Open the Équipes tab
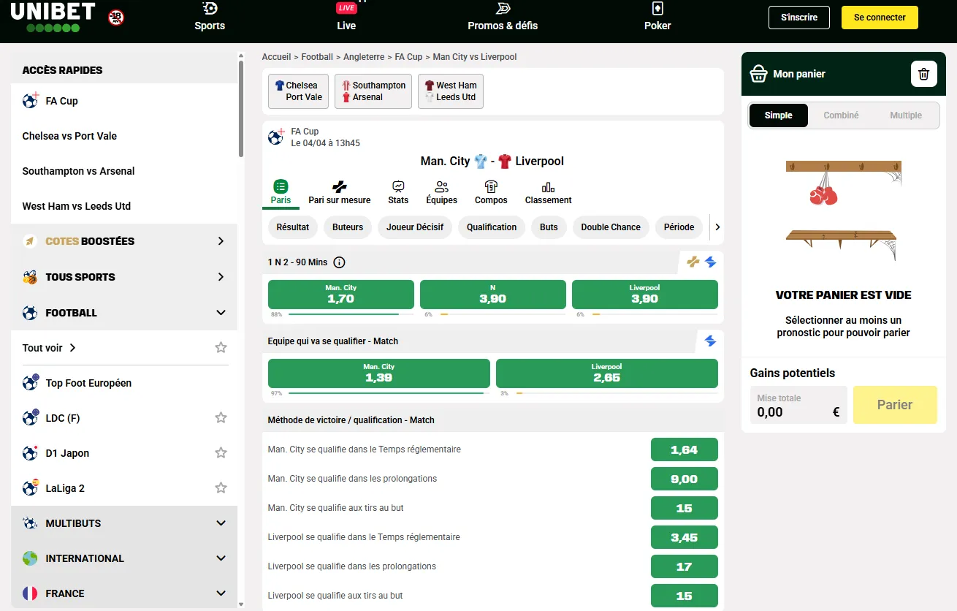The height and width of the screenshot is (611, 957). pos(441,193)
